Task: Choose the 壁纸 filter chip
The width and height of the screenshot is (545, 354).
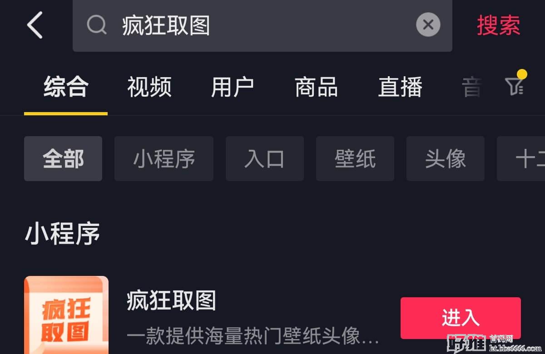Action: click(355, 159)
